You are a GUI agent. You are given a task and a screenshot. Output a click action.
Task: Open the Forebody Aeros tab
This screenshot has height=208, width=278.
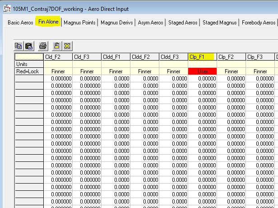click(x=259, y=22)
